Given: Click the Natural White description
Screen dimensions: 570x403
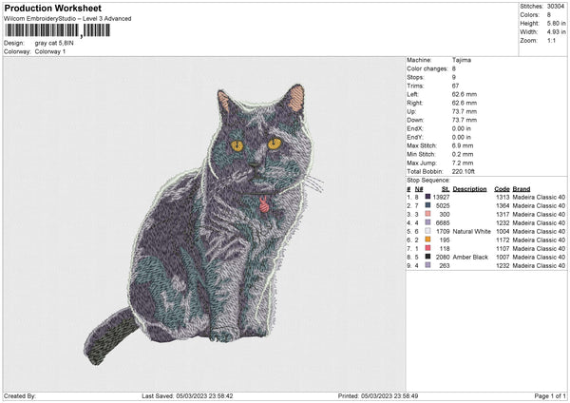Looking at the screenshot, I should click(472, 231).
